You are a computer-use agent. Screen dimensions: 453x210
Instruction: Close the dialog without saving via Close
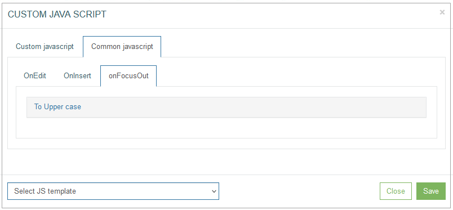pyautogui.click(x=396, y=191)
